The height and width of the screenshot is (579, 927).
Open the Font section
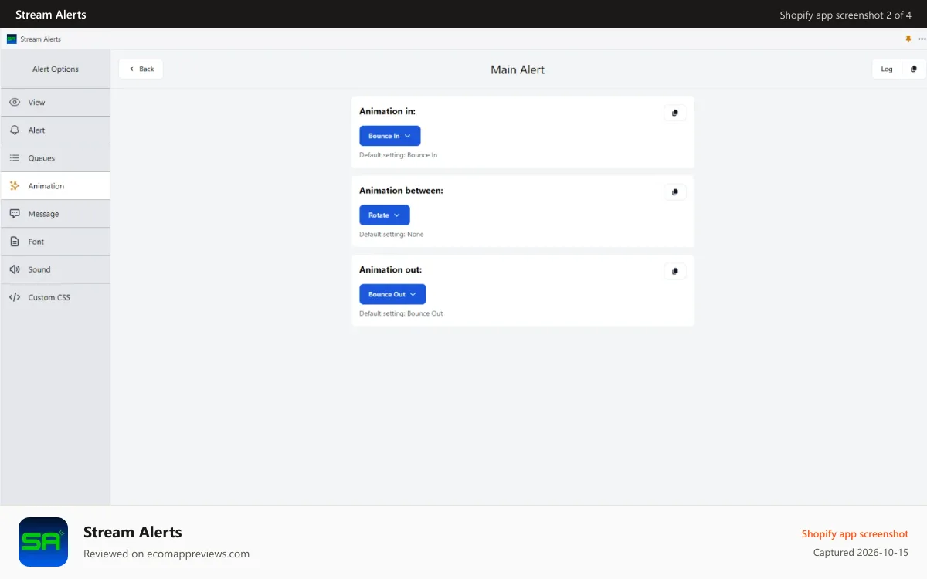[x=56, y=242]
